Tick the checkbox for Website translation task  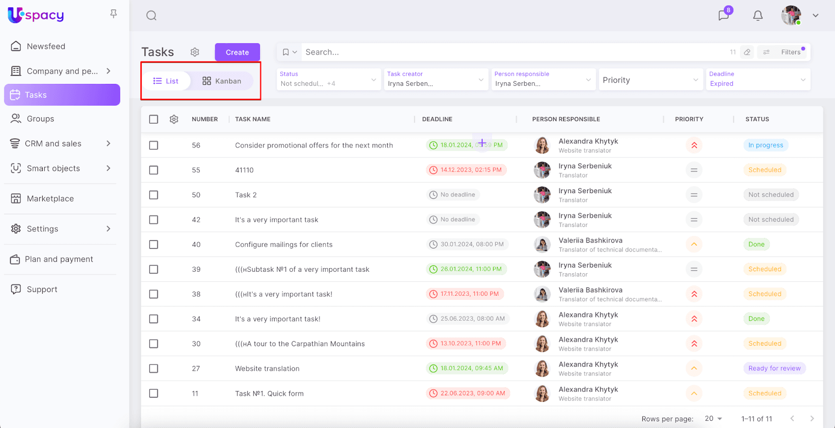click(x=153, y=369)
